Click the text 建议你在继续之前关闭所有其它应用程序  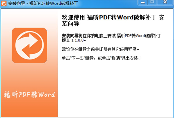(x=100, y=49)
